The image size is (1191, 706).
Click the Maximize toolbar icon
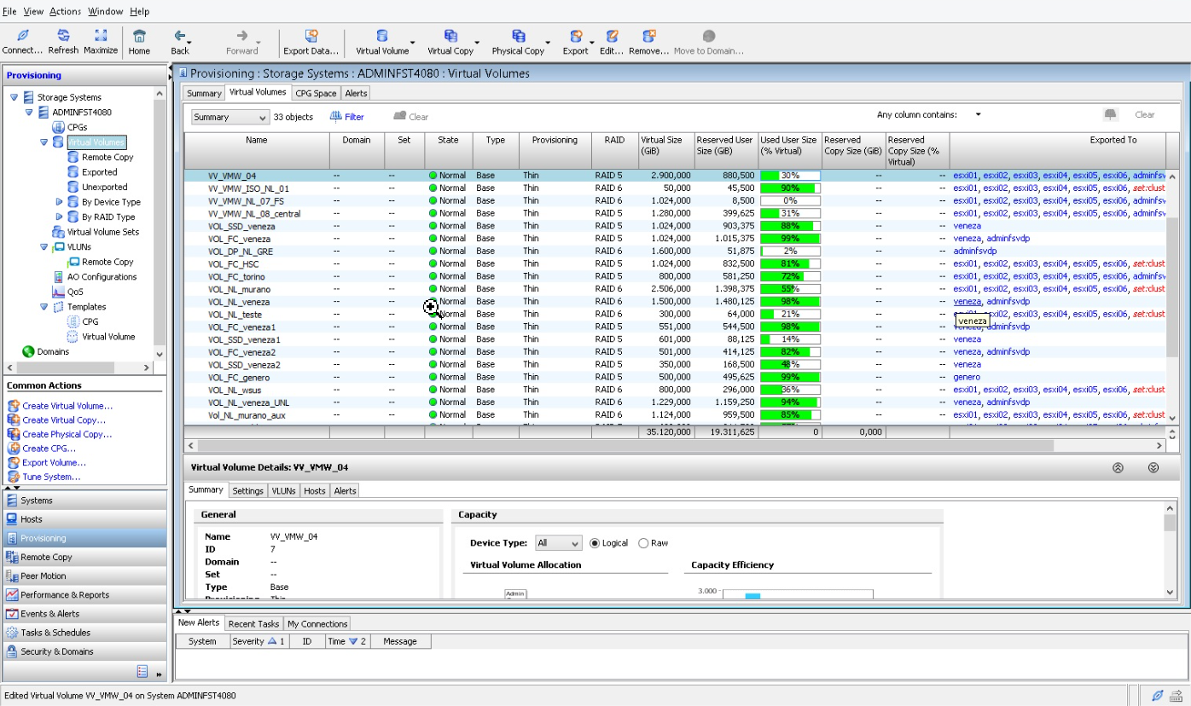(x=101, y=36)
